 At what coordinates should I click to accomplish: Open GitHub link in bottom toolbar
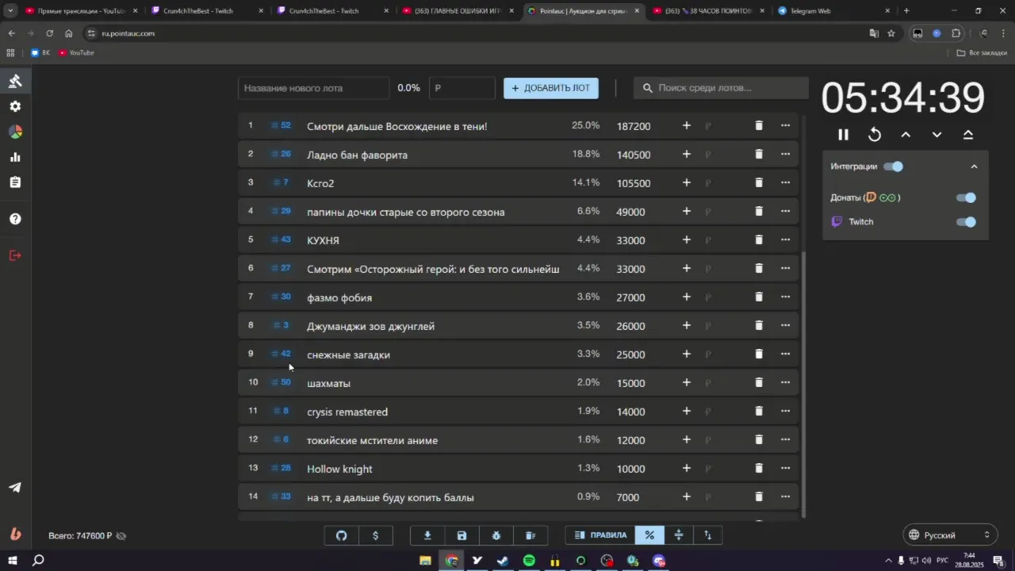point(342,535)
